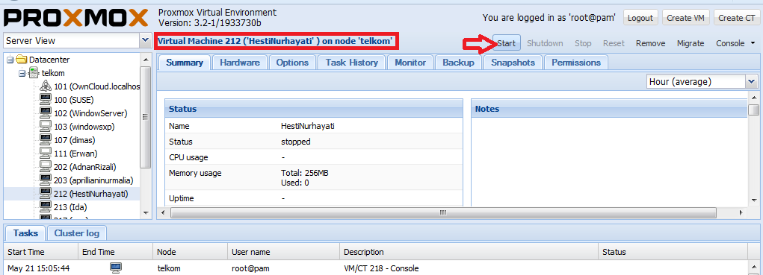Open the Permissions tab
The height and width of the screenshot is (275, 763).
576,63
